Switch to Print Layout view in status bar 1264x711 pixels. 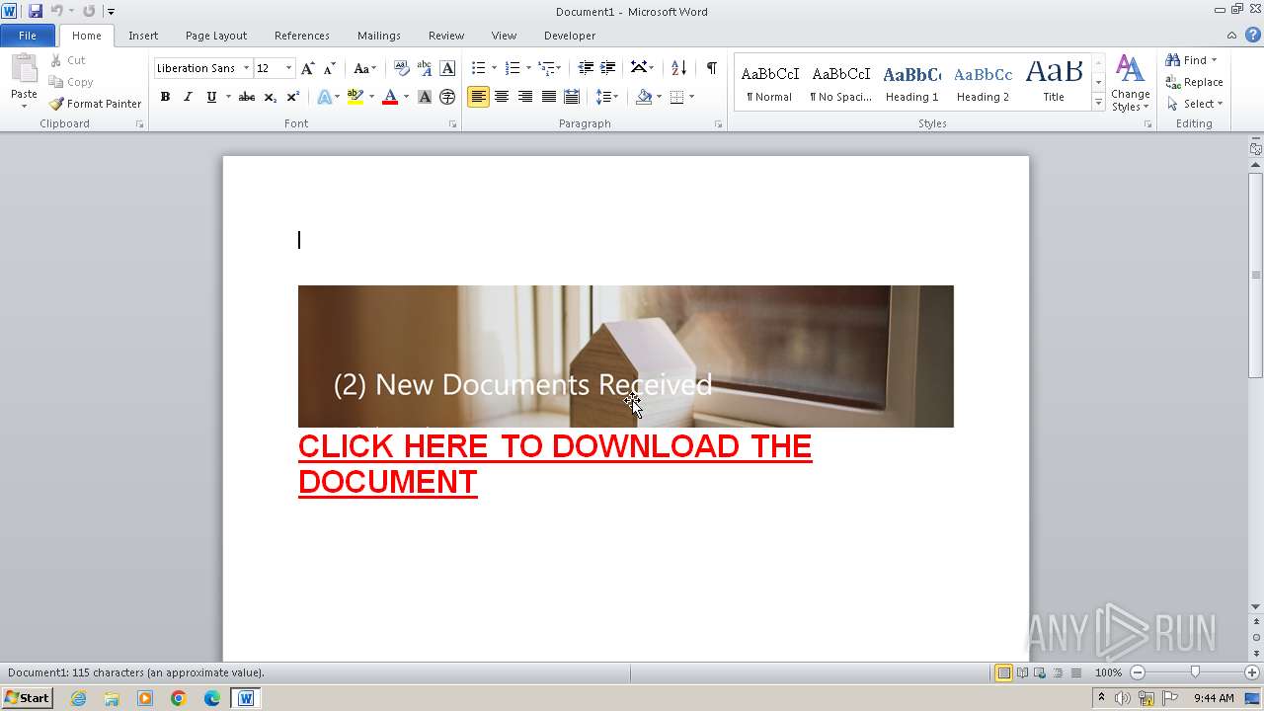pos(1003,672)
